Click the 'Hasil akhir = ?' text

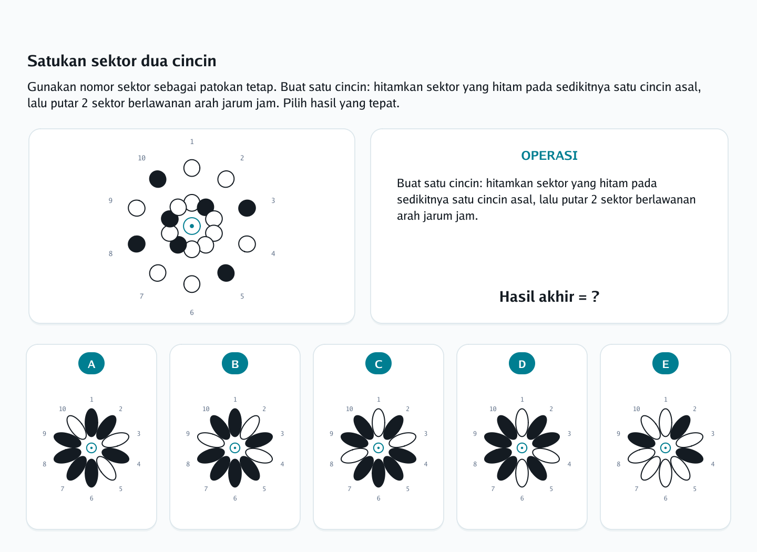[549, 297]
